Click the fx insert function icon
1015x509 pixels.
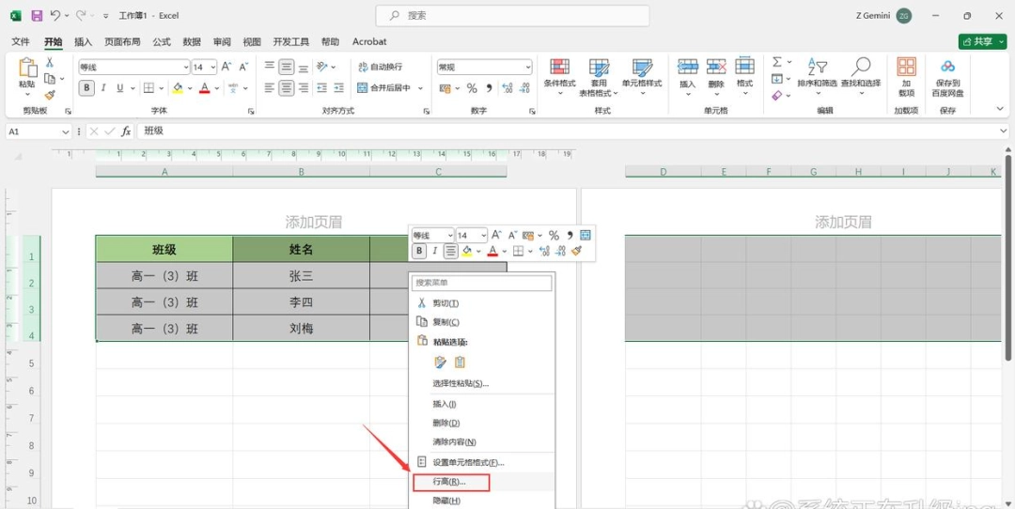click(x=126, y=131)
